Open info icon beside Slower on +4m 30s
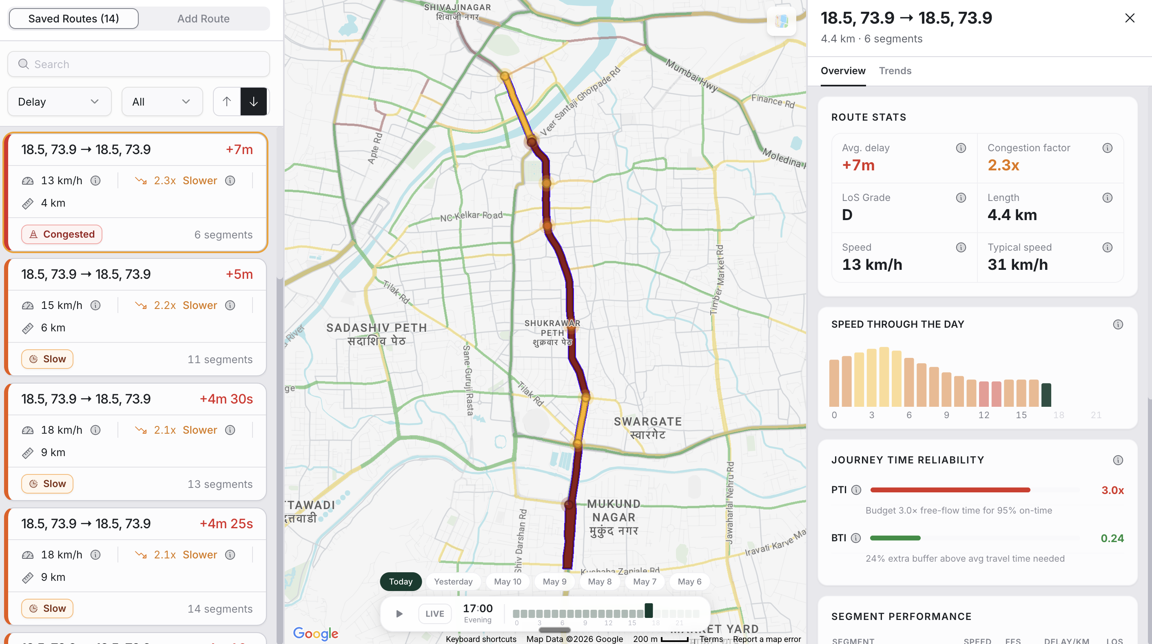This screenshot has width=1152, height=644. coord(230,430)
